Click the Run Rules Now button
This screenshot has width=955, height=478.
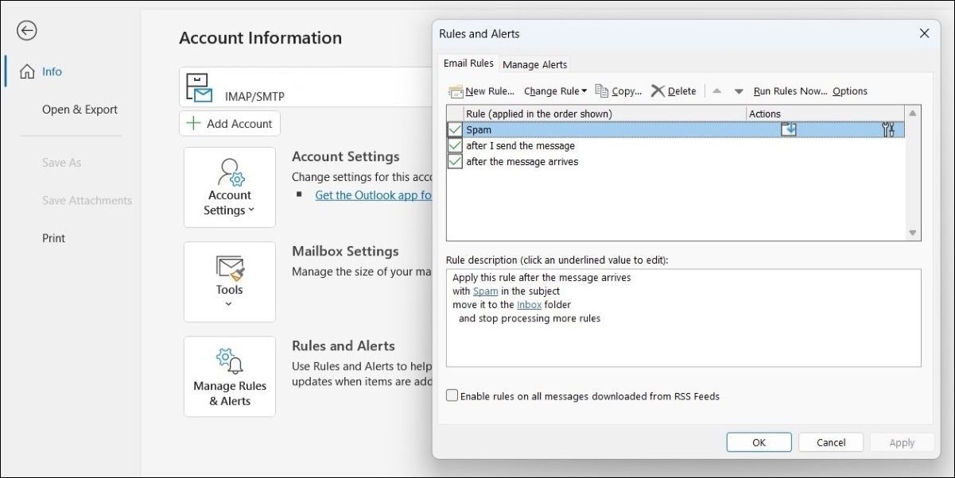[790, 91]
